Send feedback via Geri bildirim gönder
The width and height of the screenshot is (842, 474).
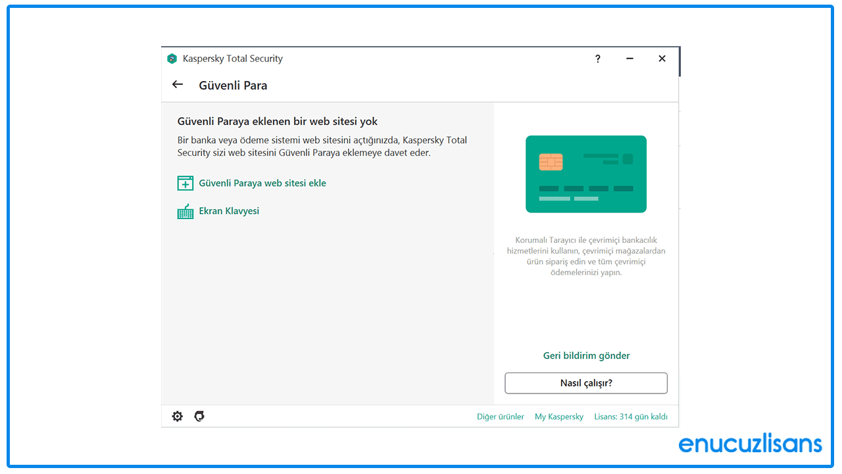point(585,355)
